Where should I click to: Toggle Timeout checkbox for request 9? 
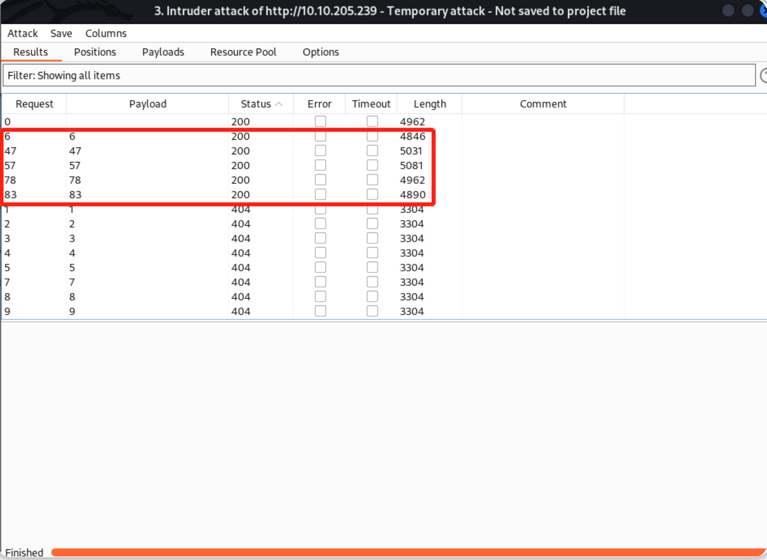tap(372, 311)
